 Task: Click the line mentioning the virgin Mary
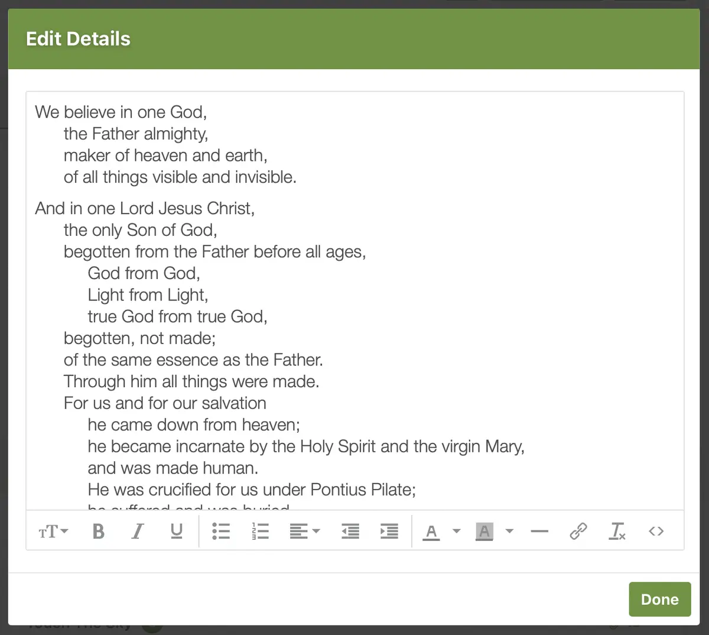coord(306,446)
